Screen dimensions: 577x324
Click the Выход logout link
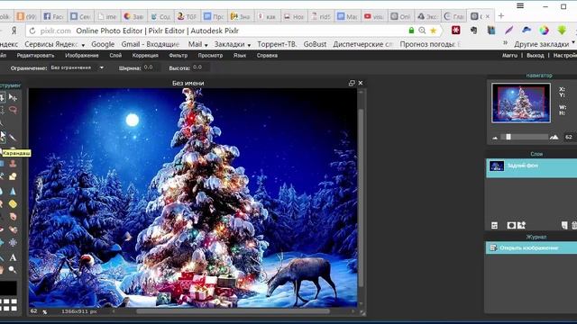(x=535, y=56)
